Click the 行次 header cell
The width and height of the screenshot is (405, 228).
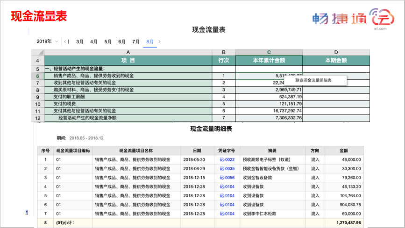coord(224,60)
